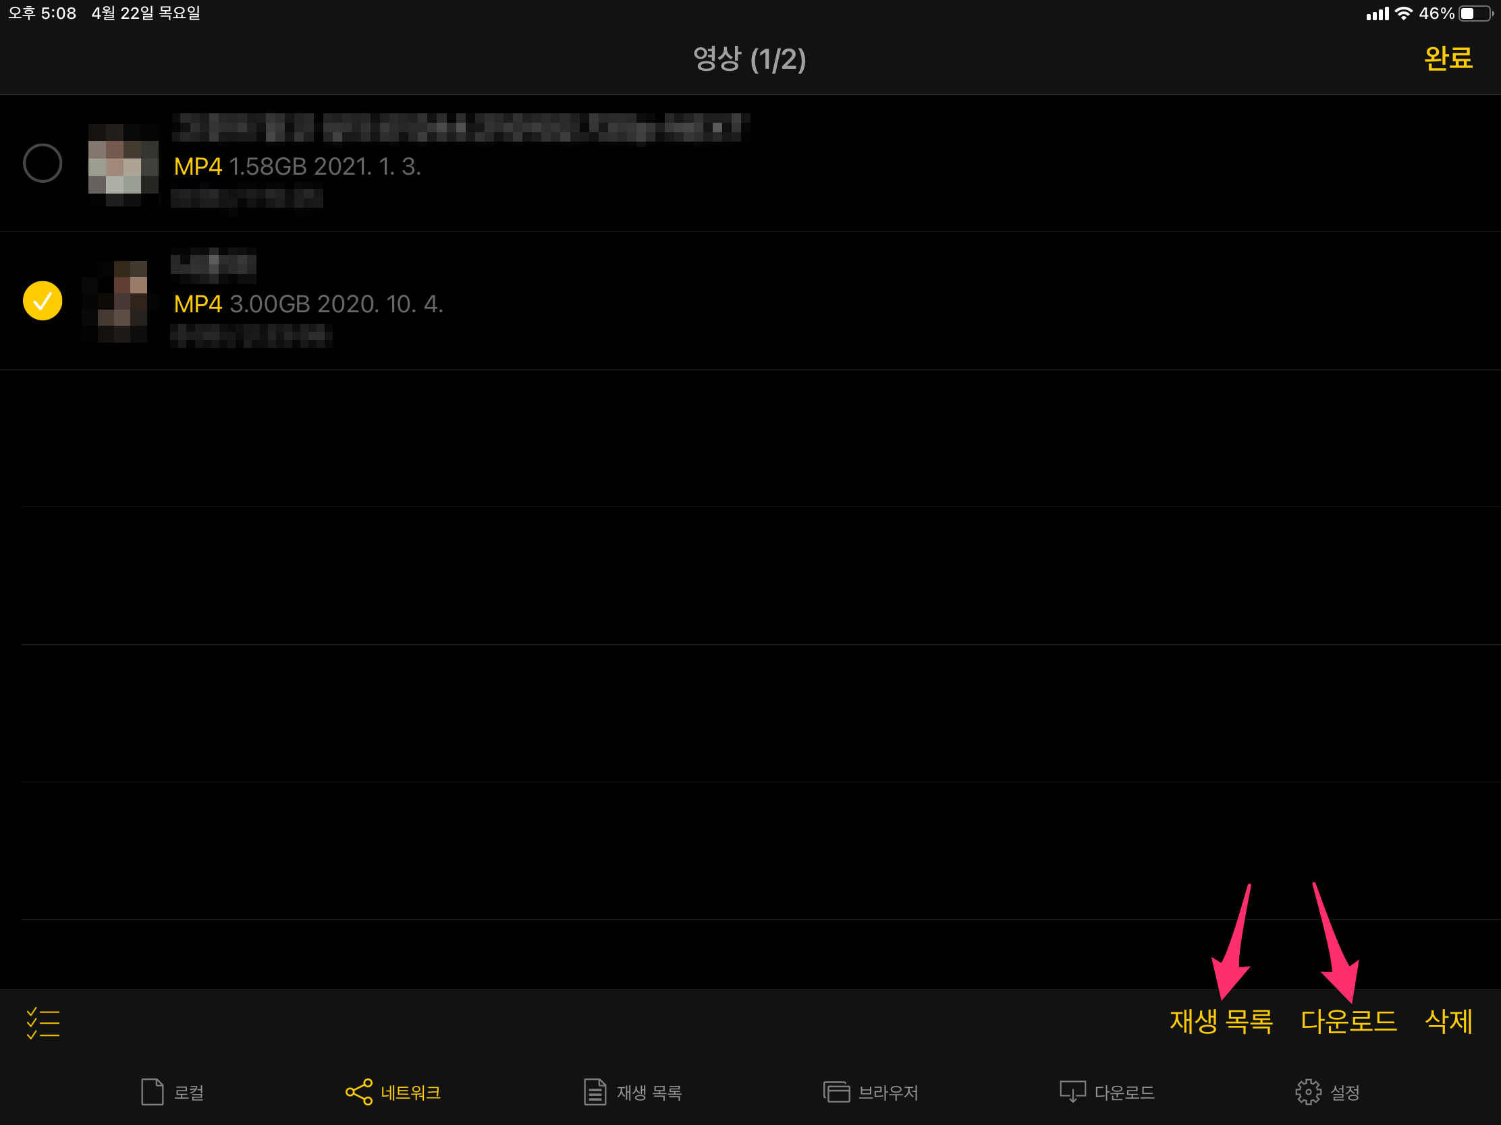Tap 삭제 to delete selected video
The height and width of the screenshot is (1125, 1501).
[1449, 1021]
